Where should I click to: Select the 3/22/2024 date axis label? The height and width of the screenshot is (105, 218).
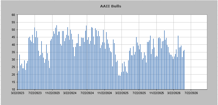[x=70, y=93]
